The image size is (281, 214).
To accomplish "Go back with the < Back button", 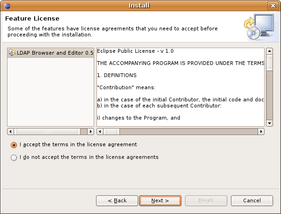I will tap(117, 200).
